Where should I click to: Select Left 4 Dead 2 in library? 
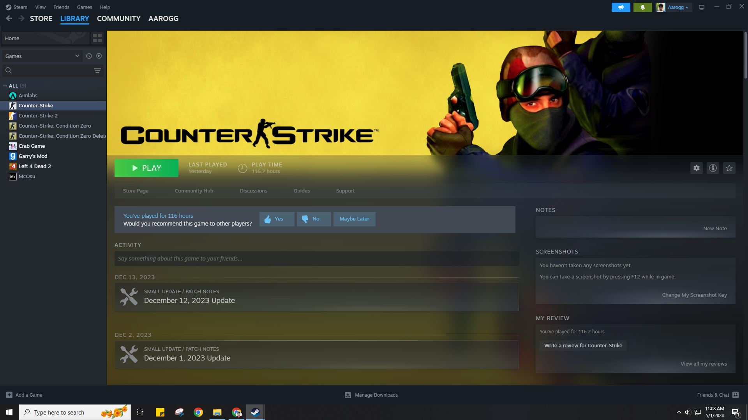point(34,166)
